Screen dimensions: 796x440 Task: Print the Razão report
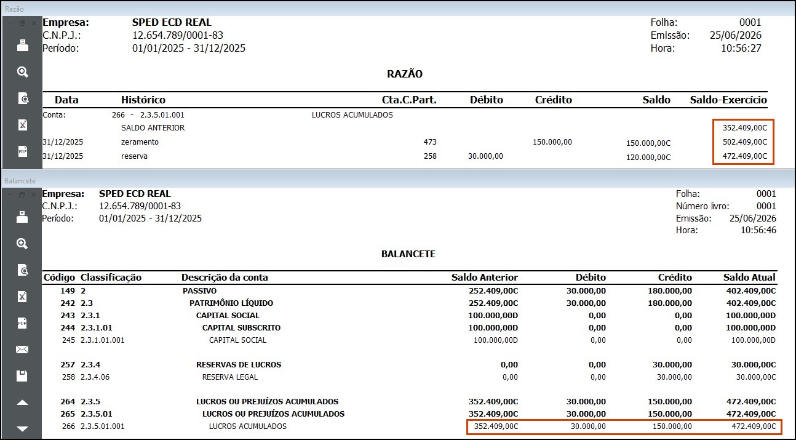pyautogui.click(x=23, y=45)
